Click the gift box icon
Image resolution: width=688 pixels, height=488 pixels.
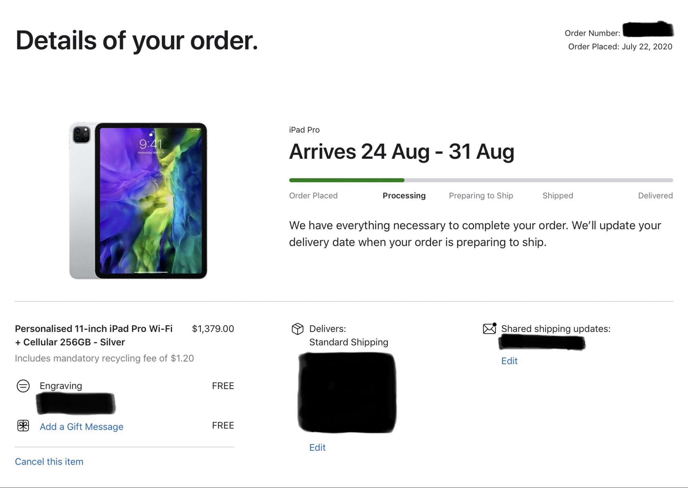click(23, 426)
